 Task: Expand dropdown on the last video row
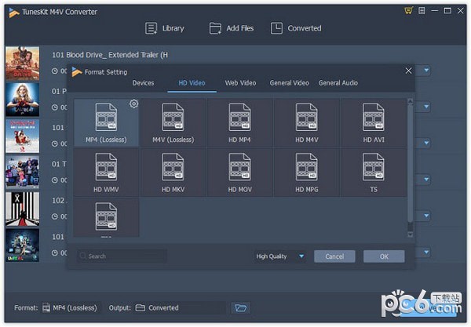pyautogui.click(x=426, y=252)
